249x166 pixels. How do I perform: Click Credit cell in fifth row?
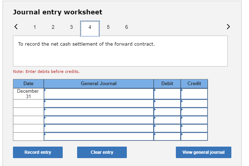pos(194,128)
